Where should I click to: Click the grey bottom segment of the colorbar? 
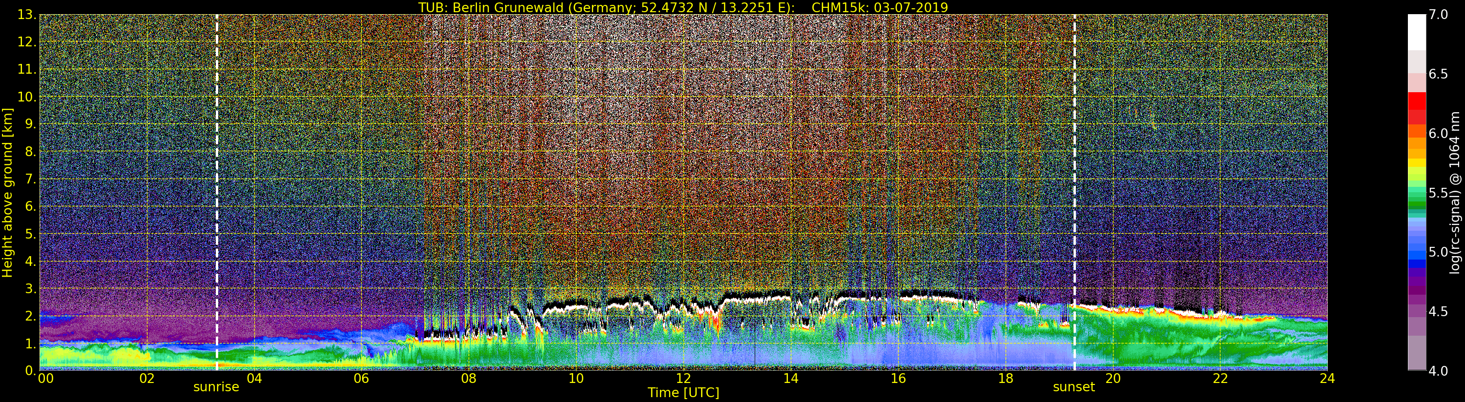tap(1417, 353)
